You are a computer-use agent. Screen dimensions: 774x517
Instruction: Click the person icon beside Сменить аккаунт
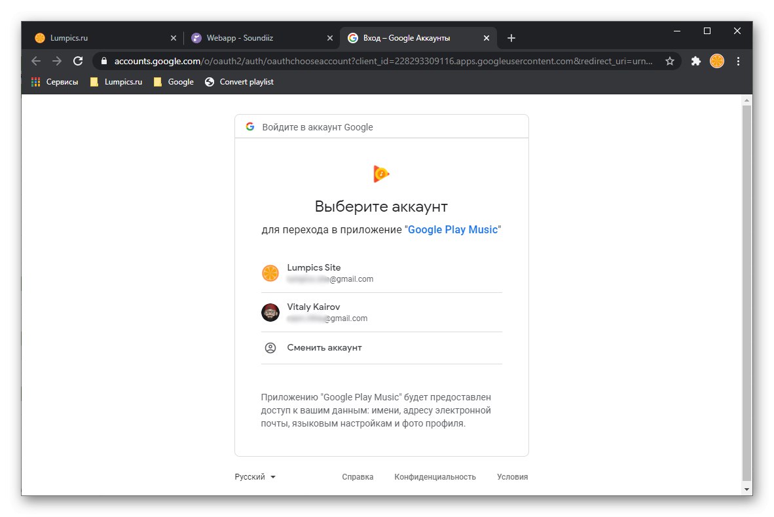pyautogui.click(x=270, y=348)
